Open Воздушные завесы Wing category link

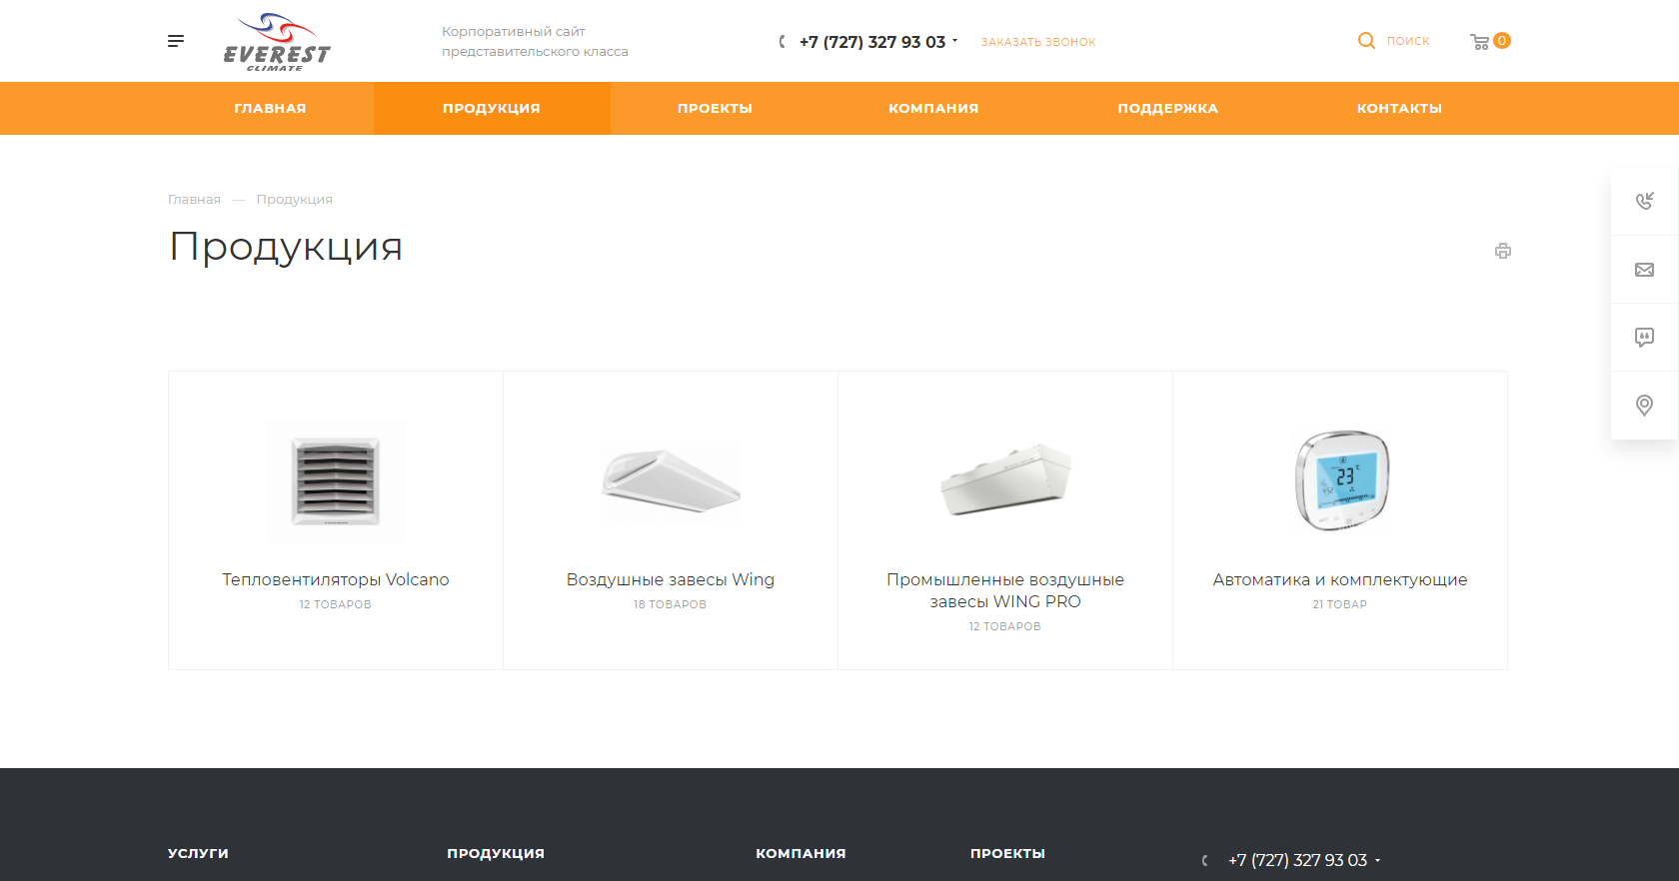pos(671,579)
